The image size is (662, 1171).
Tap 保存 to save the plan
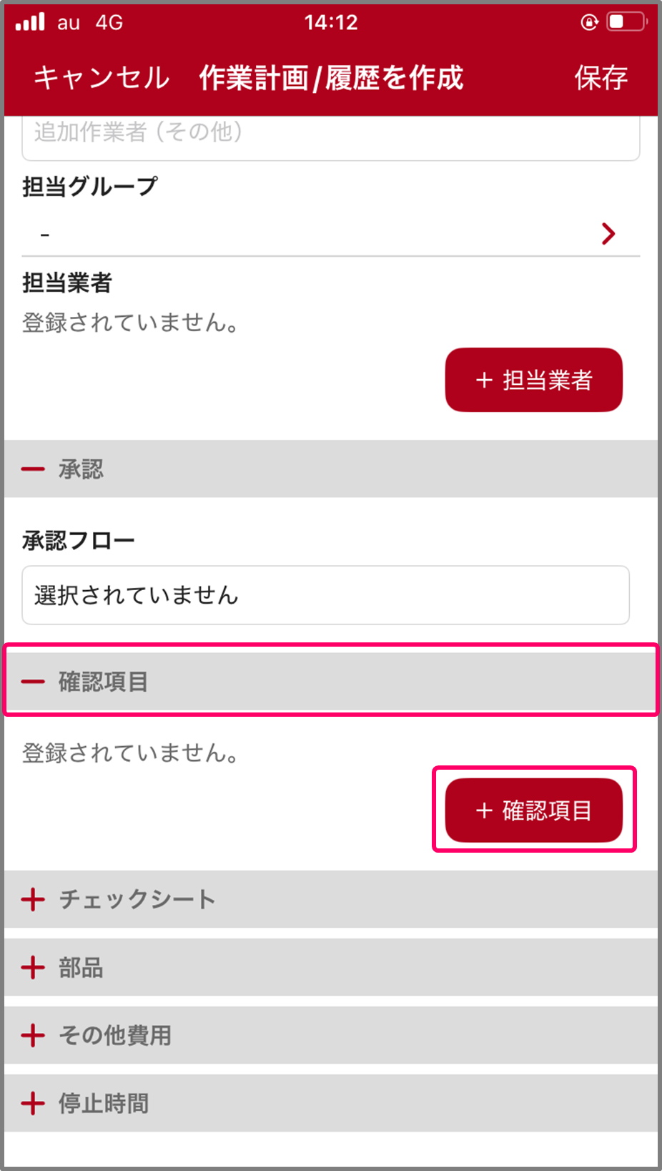click(x=601, y=78)
